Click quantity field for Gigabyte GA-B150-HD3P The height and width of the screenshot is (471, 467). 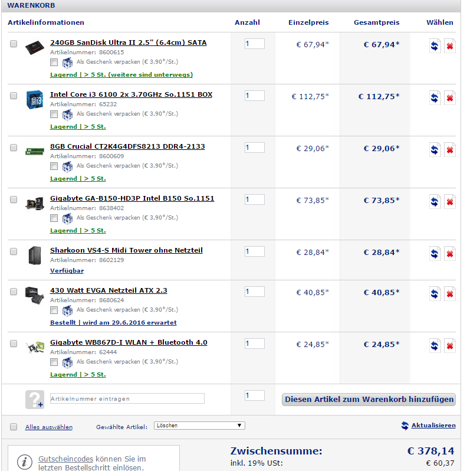click(x=255, y=199)
